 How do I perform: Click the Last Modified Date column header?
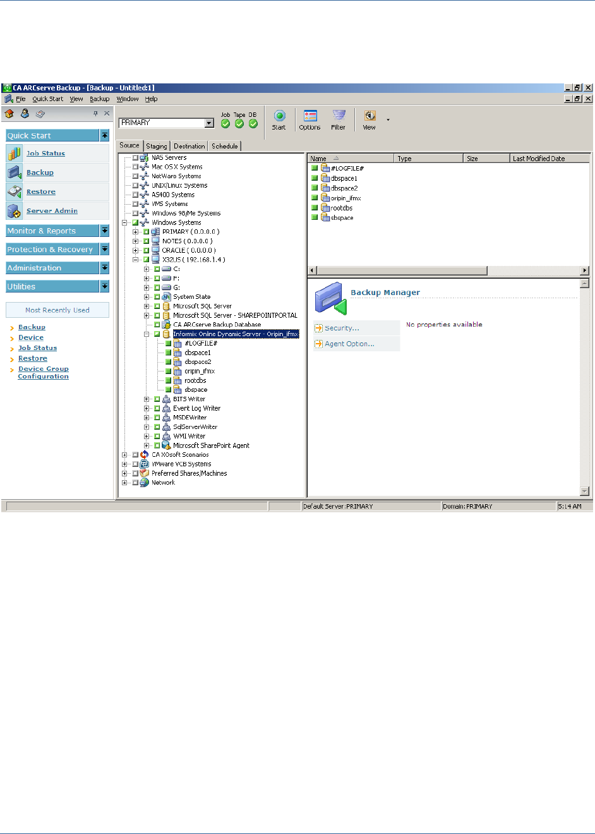tap(550, 159)
